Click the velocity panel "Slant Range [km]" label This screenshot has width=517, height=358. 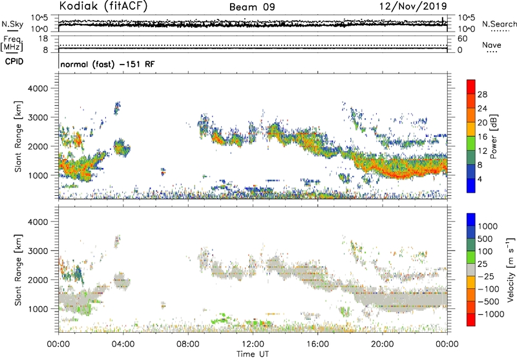(18, 269)
